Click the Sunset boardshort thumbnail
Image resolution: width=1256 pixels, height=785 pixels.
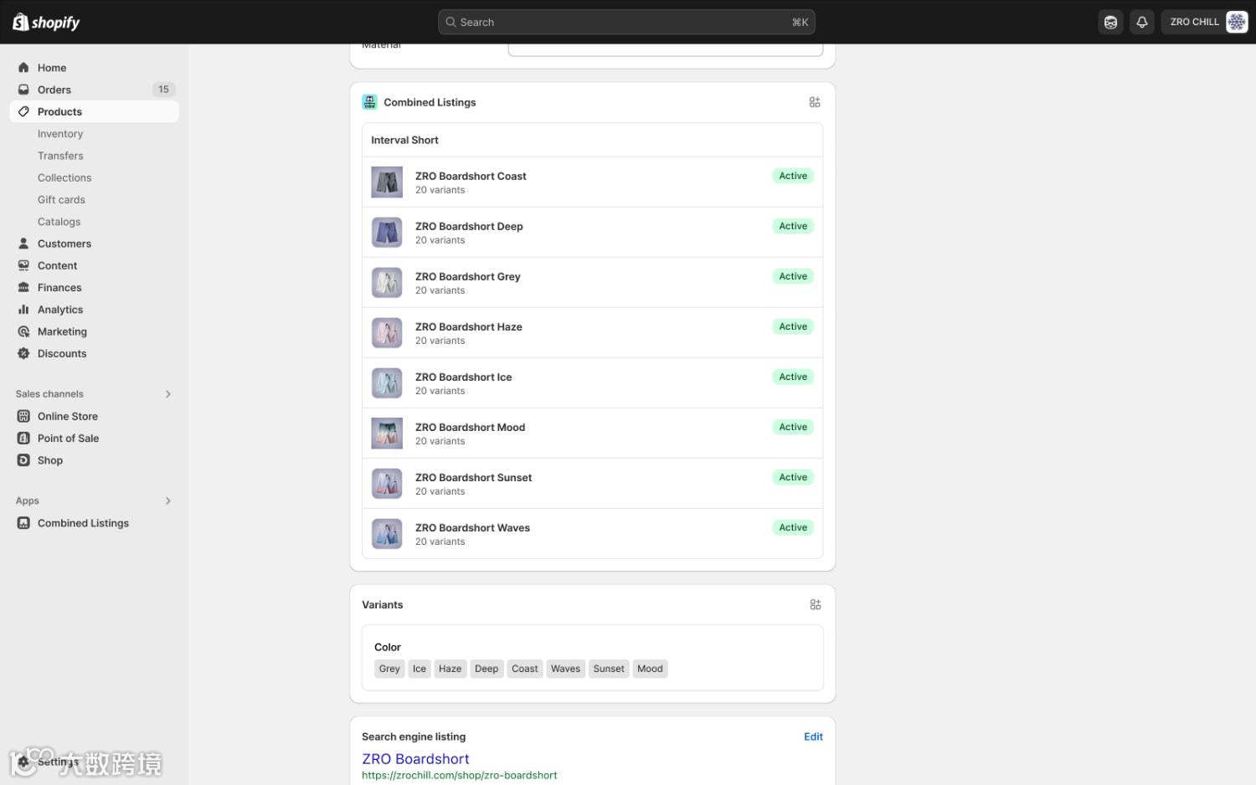pos(387,483)
